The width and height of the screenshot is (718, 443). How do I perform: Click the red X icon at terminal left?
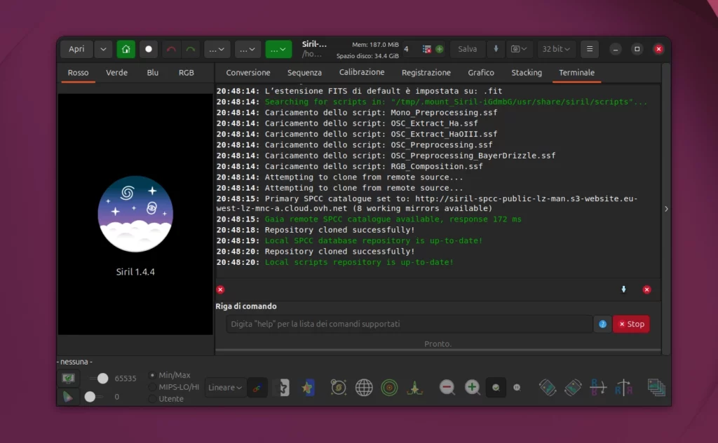(x=220, y=289)
